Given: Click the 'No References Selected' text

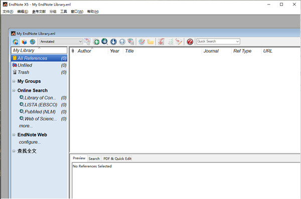Looking at the screenshot, I should [92, 166].
